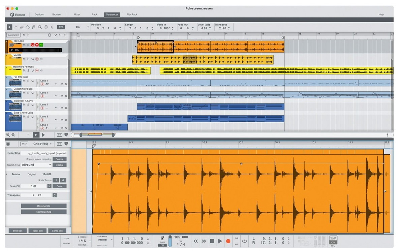Open the Flip Rack tab
The width and height of the screenshot is (398, 251).
(132, 14)
